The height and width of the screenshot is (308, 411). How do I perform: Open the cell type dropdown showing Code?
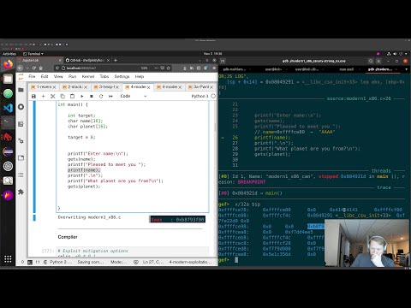[134, 96]
